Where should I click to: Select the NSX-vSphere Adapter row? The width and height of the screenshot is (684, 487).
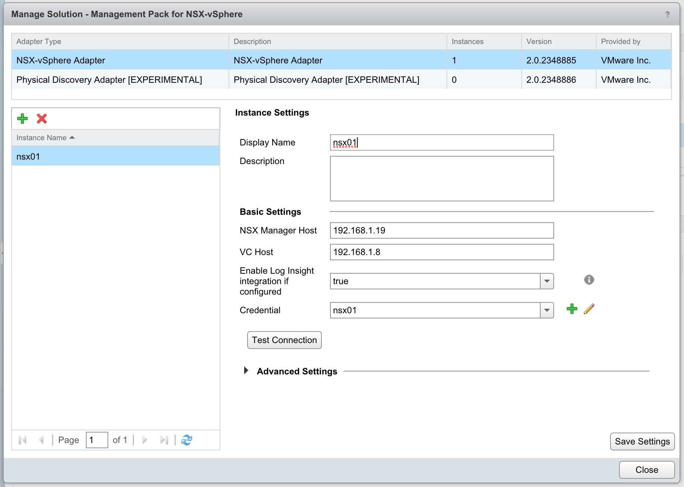tap(341, 60)
